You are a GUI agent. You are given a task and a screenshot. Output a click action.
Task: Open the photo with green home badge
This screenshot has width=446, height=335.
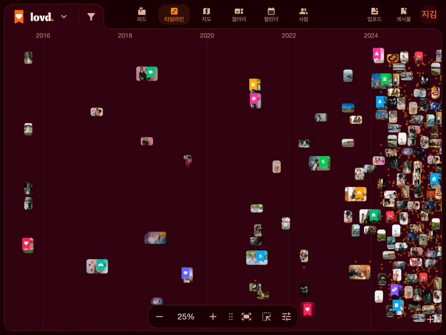tap(370, 216)
